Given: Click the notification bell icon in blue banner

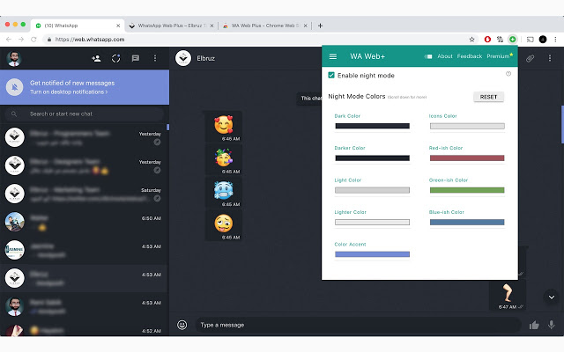Looking at the screenshot, I should point(14,87).
